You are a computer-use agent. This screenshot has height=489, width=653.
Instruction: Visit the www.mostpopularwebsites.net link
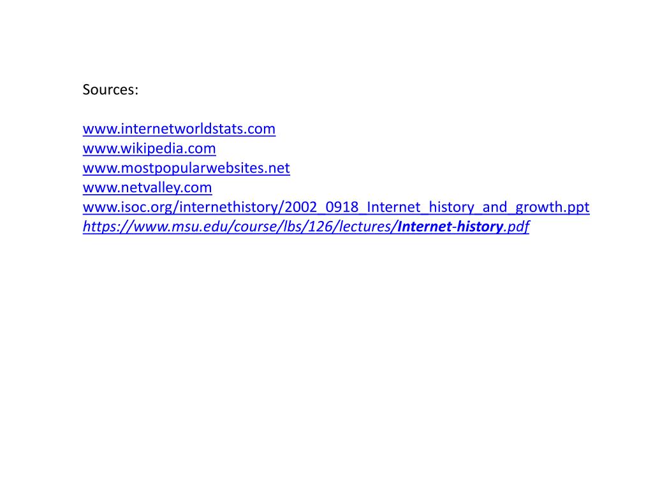(186, 168)
